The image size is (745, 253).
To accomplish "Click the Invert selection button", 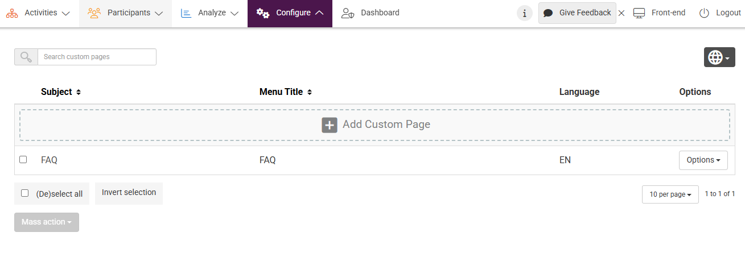I will (x=129, y=193).
